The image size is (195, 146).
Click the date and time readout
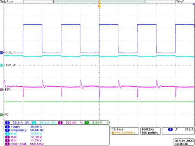(184, 142)
